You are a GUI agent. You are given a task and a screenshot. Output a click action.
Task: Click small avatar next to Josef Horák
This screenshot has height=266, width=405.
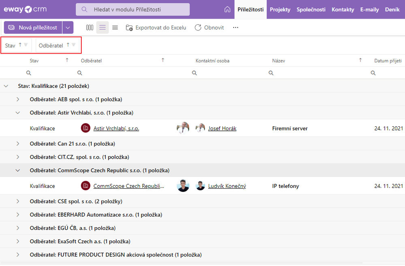[200, 128]
